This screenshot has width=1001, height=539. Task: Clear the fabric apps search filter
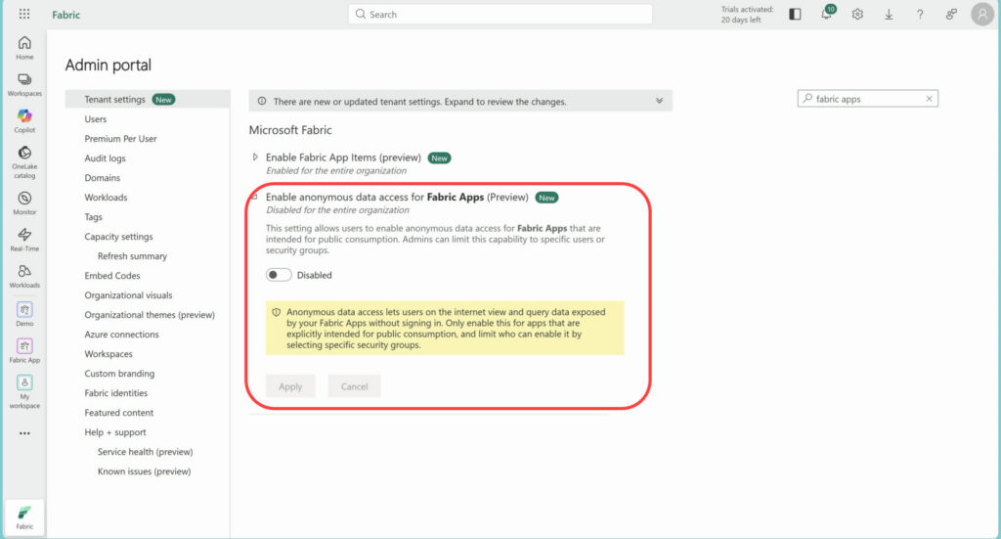click(929, 99)
